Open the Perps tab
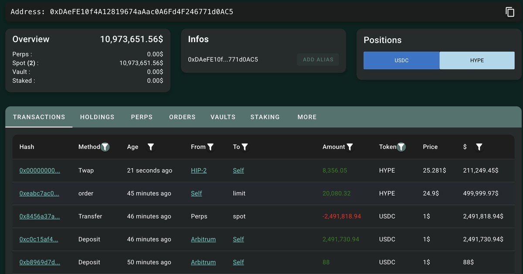523x274 pixels. tap(142, 117)
